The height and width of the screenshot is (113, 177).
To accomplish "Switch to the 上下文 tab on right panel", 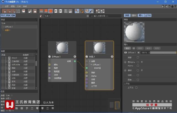I will 148,15.
